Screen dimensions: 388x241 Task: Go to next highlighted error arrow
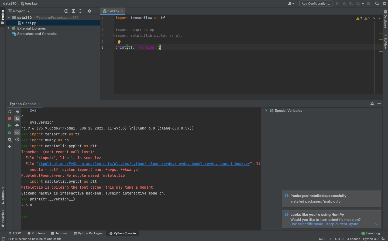tap(379, 18)
